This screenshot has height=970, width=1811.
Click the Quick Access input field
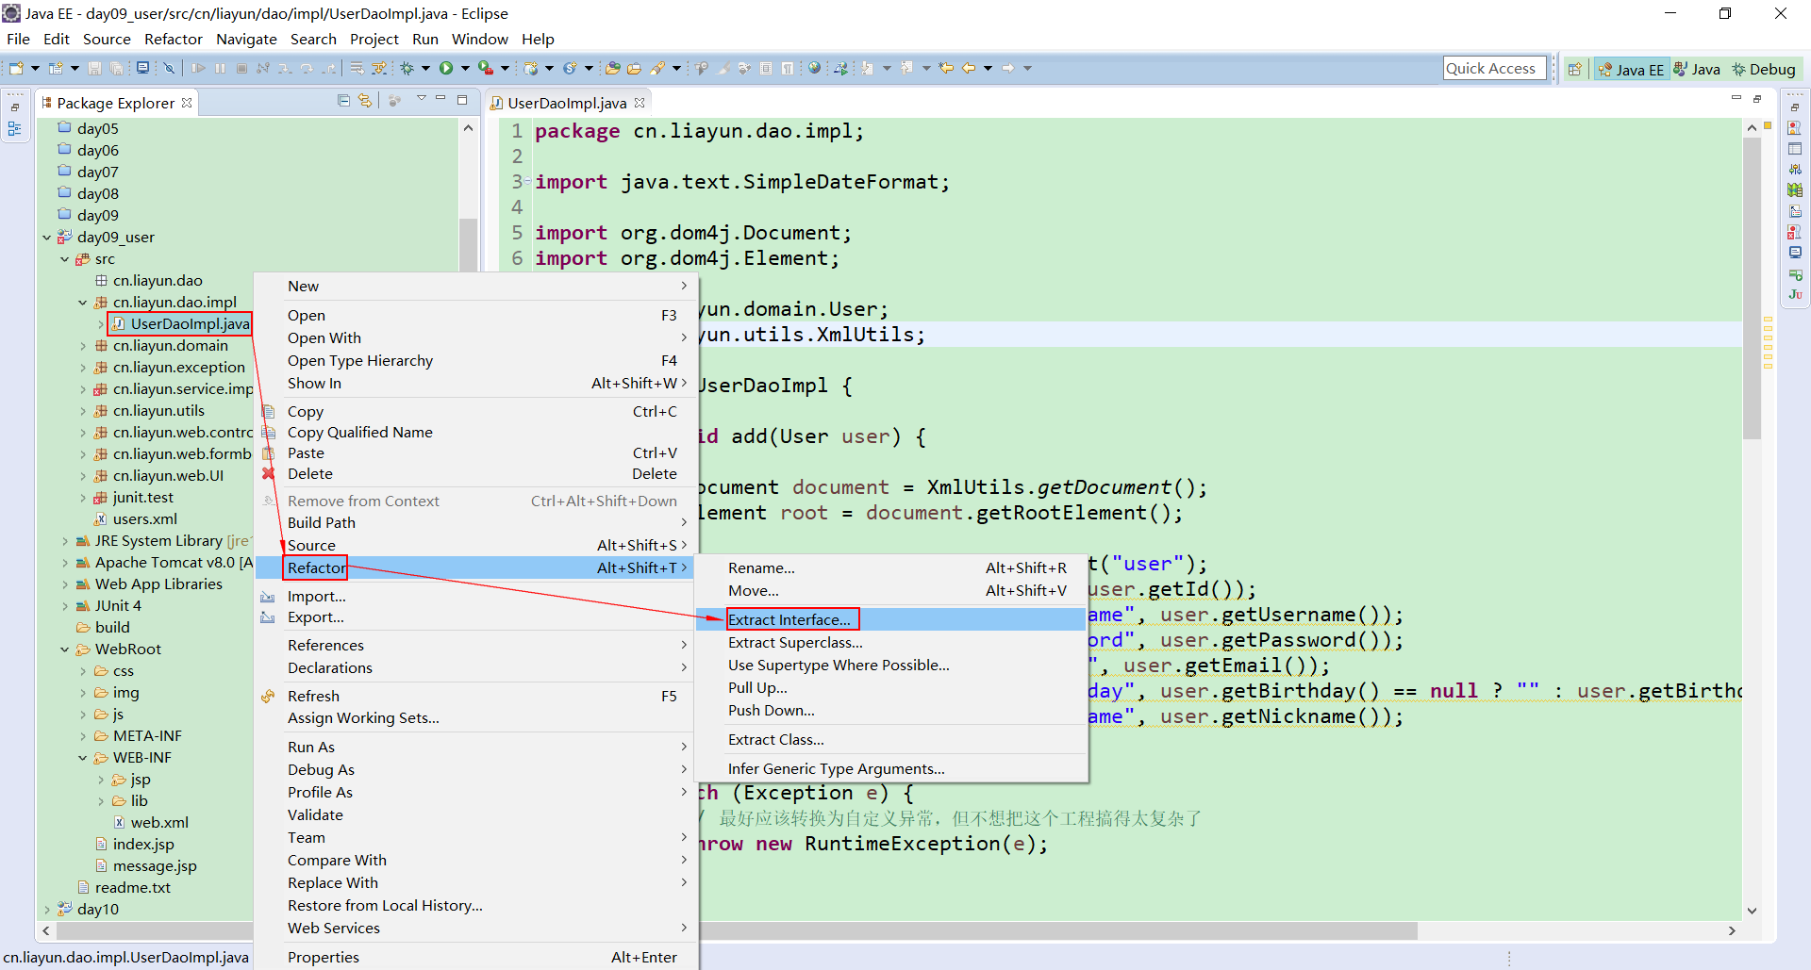[x=1494, y=68]
